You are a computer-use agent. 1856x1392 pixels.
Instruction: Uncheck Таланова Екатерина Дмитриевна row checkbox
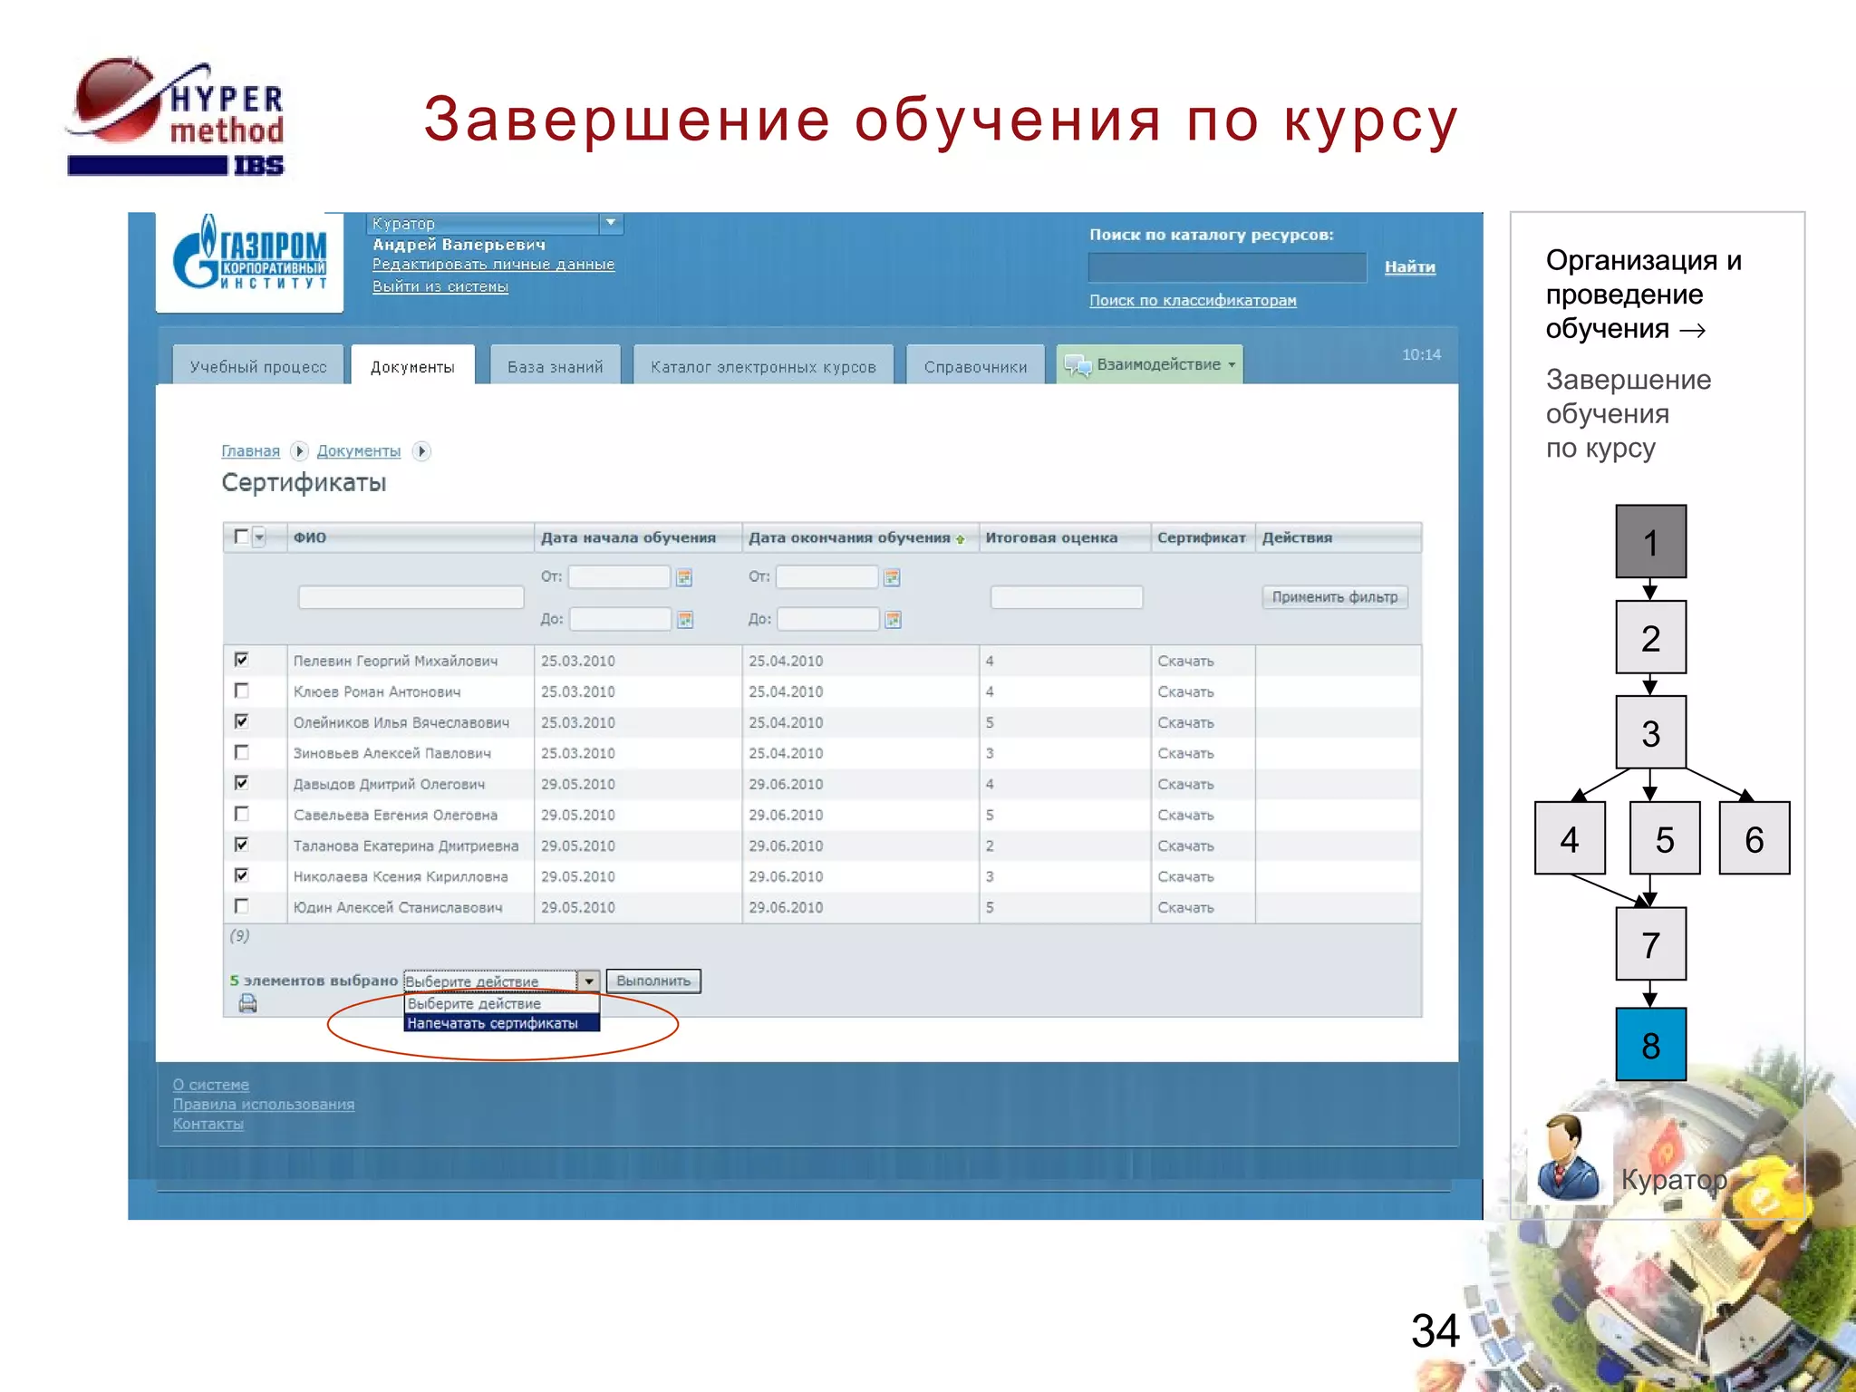(x=241, y=845)
